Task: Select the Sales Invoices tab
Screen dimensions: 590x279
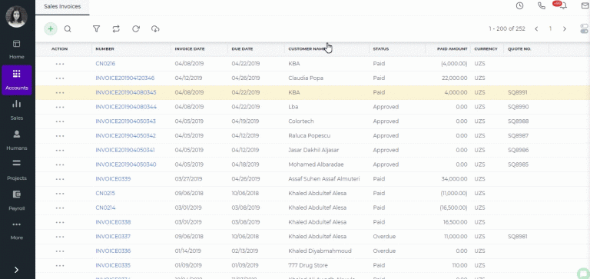Action: pos(62,6)
